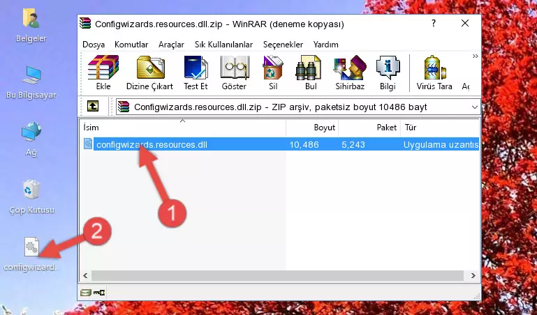The image size is (537, 315).
Task: Select the Ağ network desktop icon
Action: coord(31,139)
